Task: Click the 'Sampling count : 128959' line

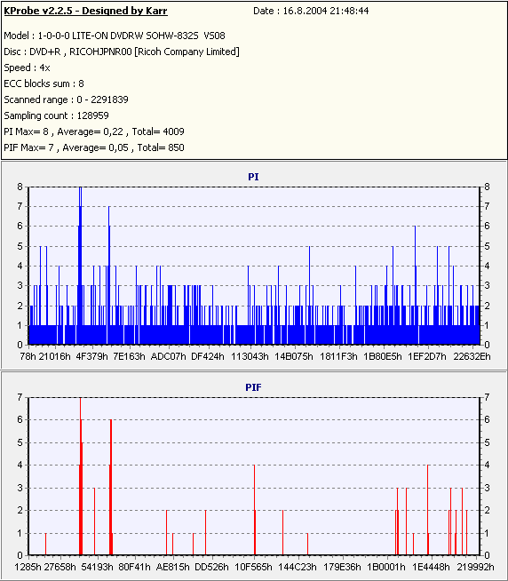Action: 56,115
